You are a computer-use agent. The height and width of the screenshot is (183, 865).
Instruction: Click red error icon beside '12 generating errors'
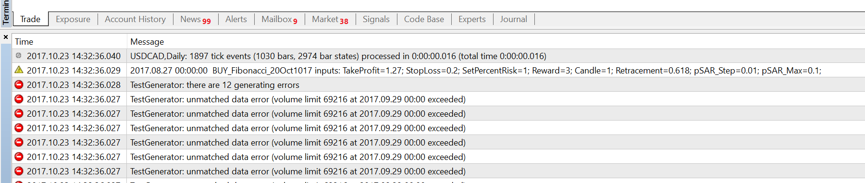tap(19, 85)
